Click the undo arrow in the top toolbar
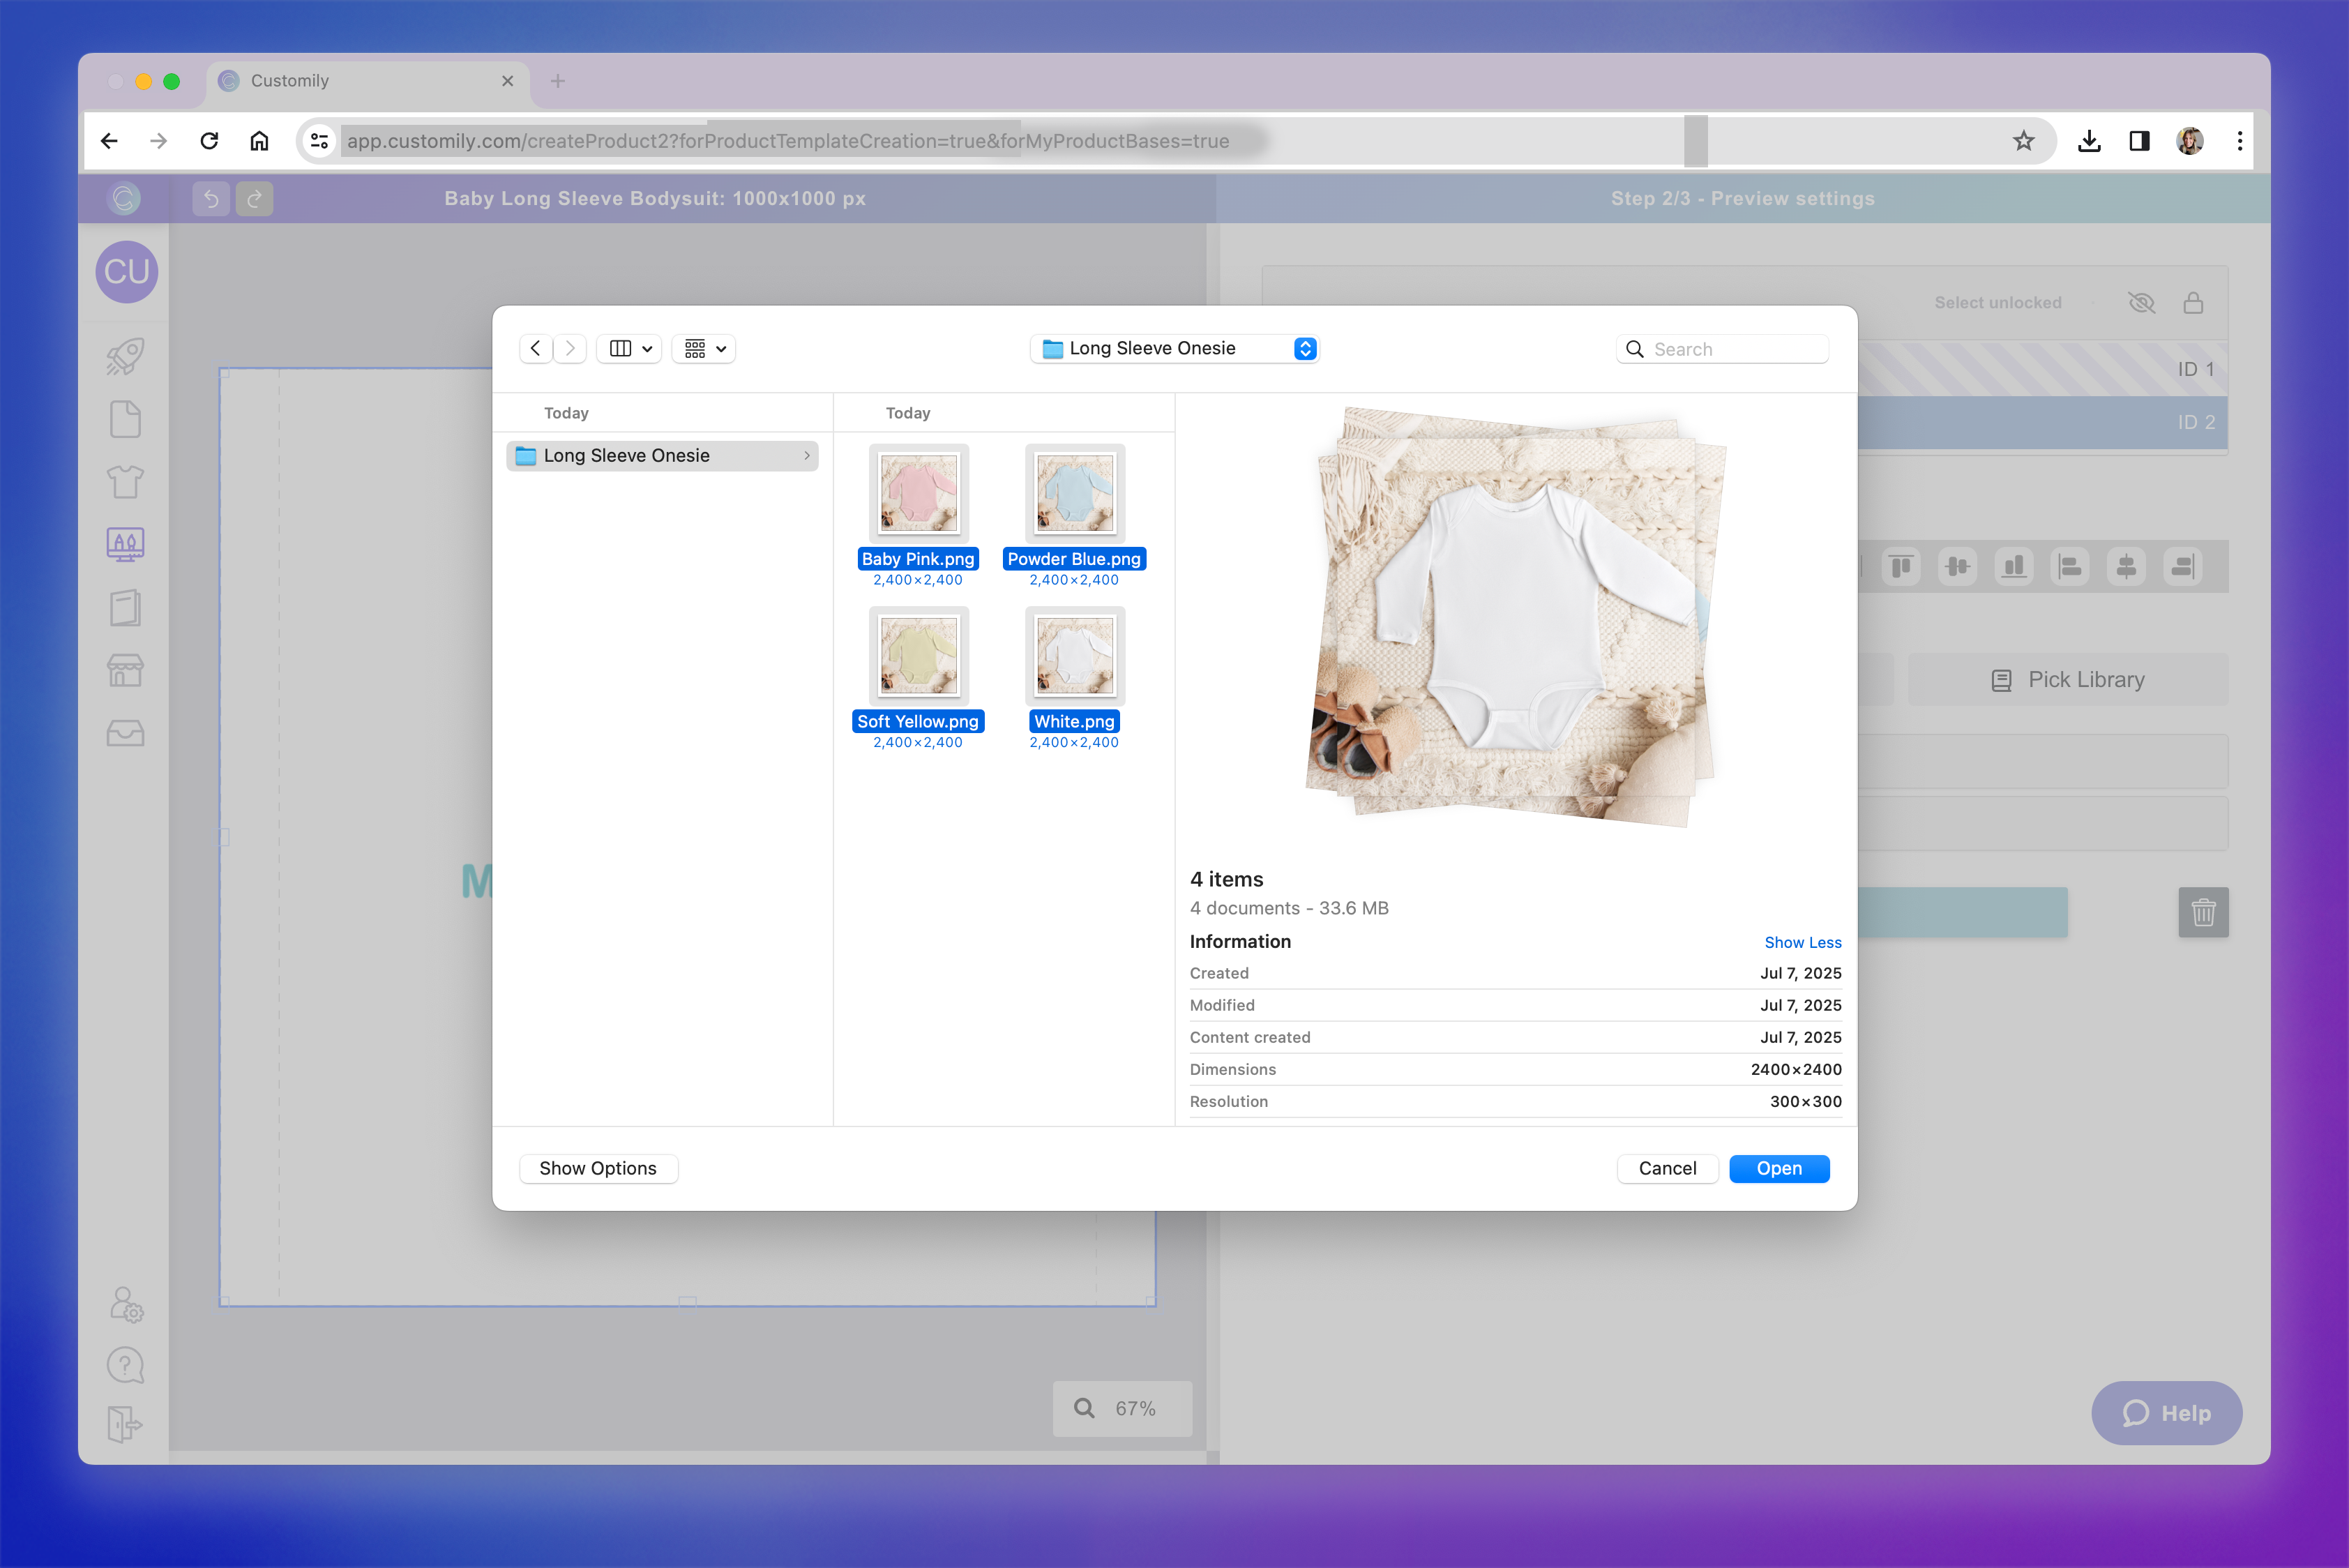The width and height of the screenshot is (2349, 1568). point(211,198)
